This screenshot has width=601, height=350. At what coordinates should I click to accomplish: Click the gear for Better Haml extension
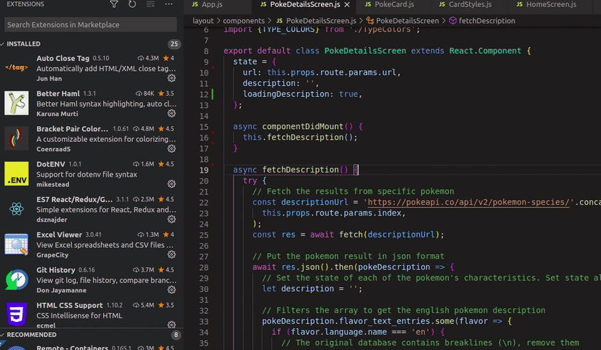(171, 113)
